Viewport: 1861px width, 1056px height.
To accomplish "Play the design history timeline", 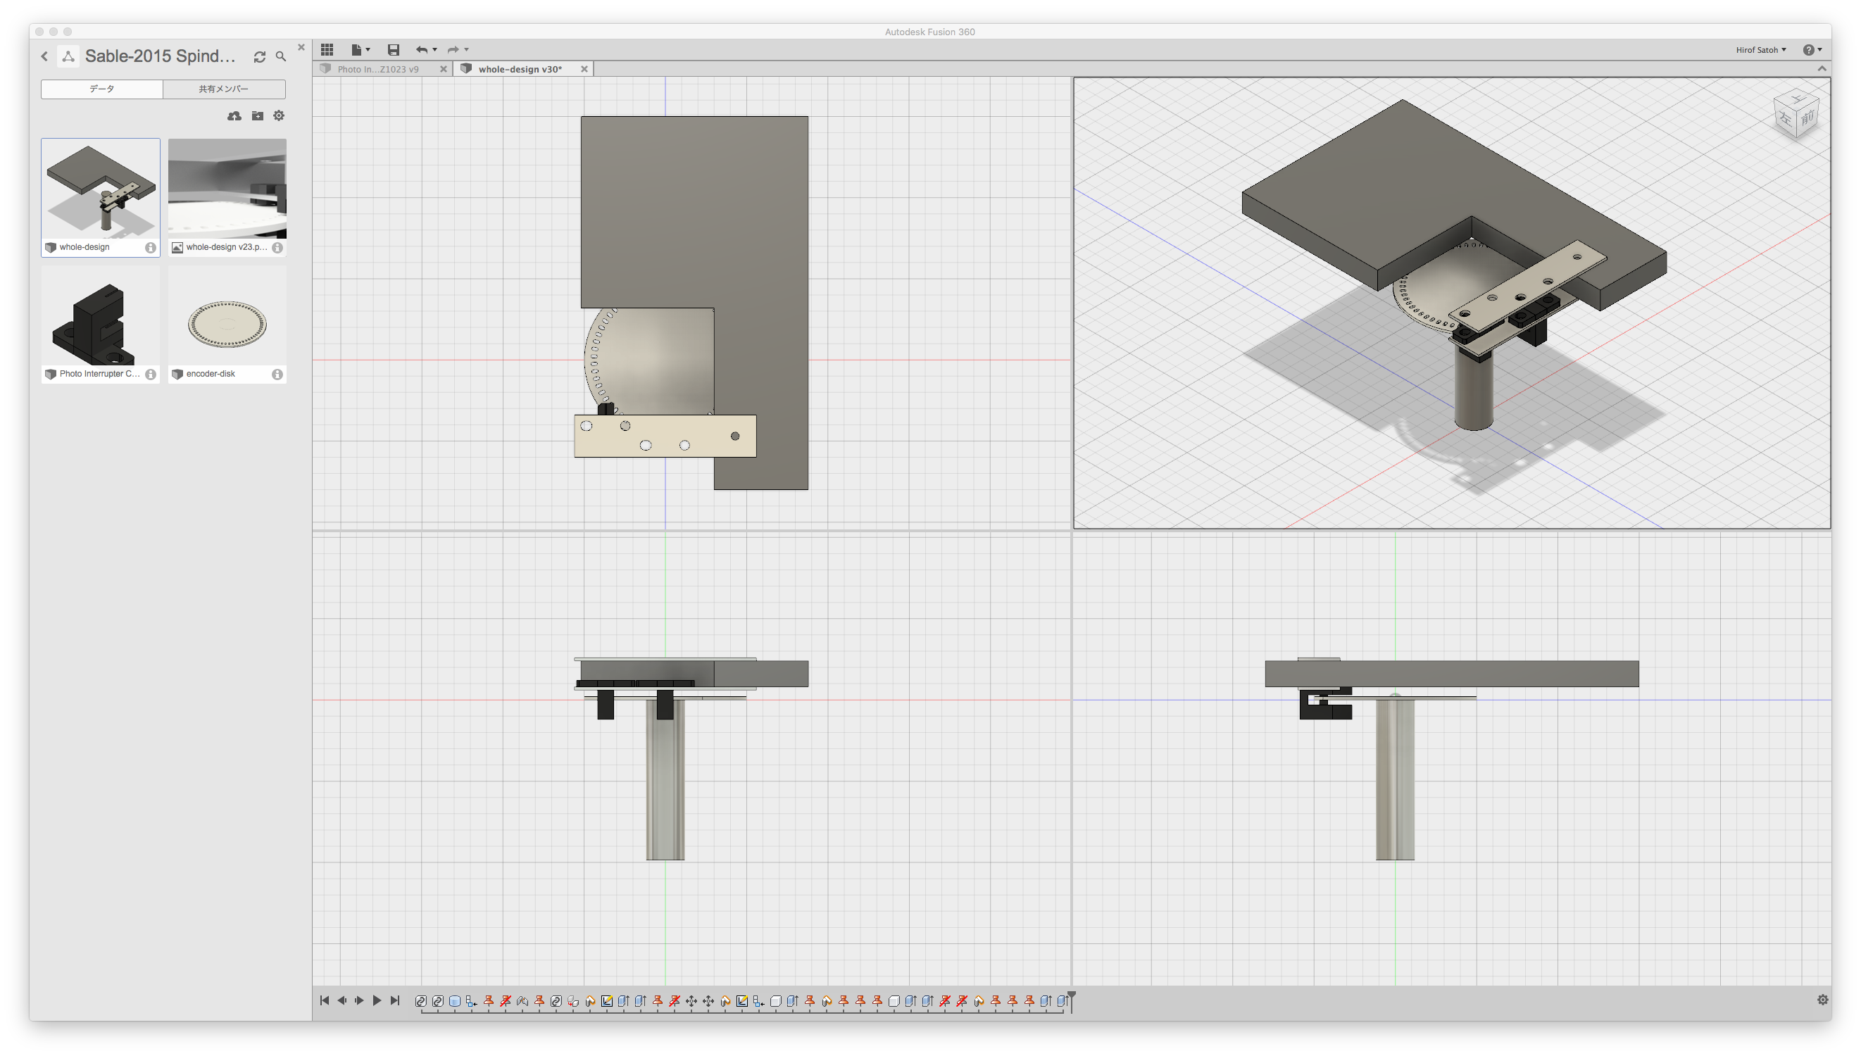I will point(377,1001).
